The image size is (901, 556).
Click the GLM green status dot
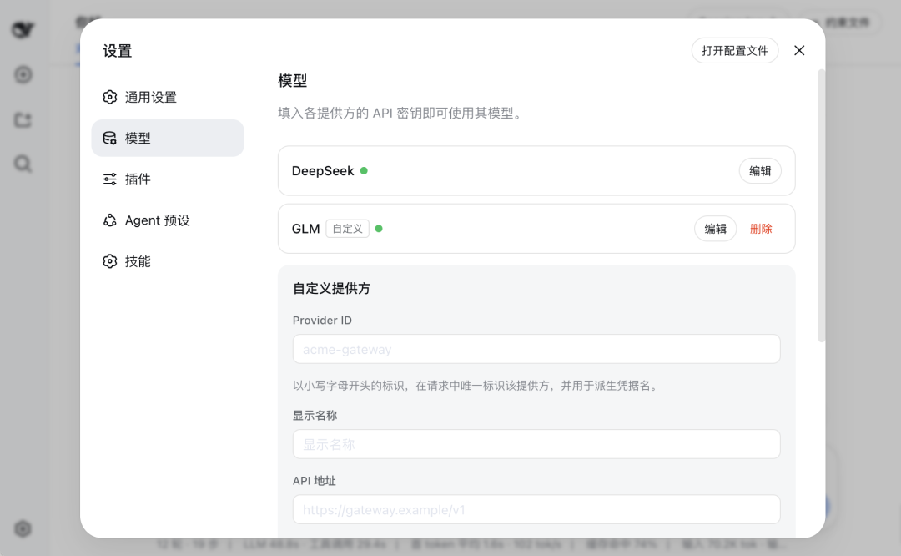point(379,229)
